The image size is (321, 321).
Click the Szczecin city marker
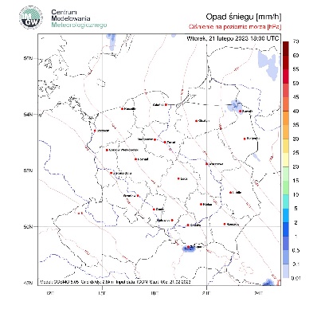pyautogui.click(x=95, y=131)
